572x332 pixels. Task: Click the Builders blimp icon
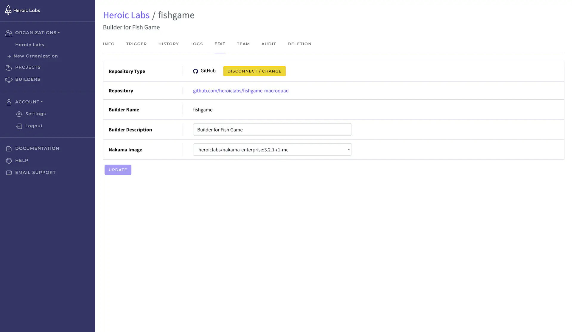pyautogui.click(x=9, y=80)
